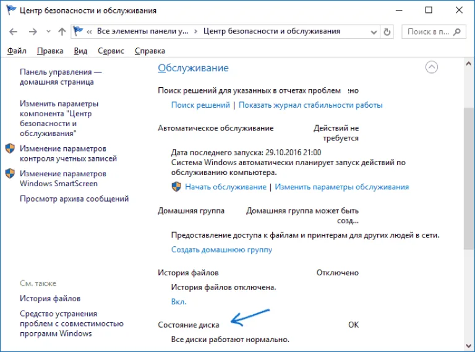This screenshot has width=475, height=352.
Task: Open 'Изменение параметров контроля учетных записей'
Action: (68, 153)
